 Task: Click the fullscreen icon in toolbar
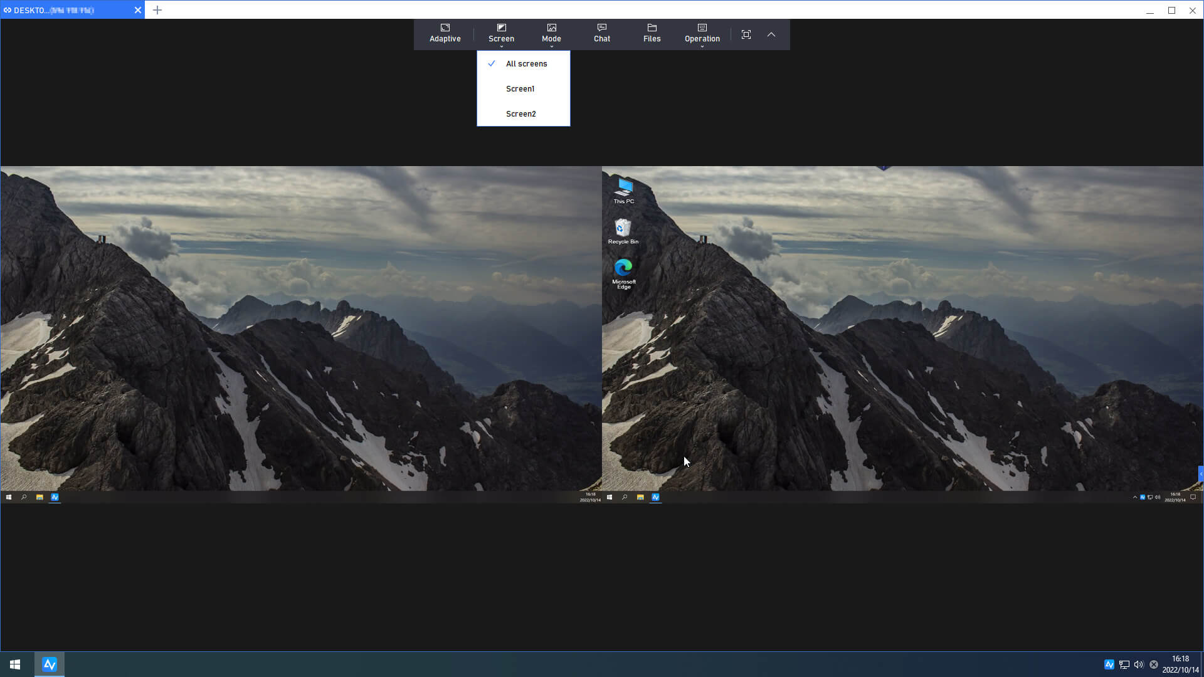click(x=746, y=34)
